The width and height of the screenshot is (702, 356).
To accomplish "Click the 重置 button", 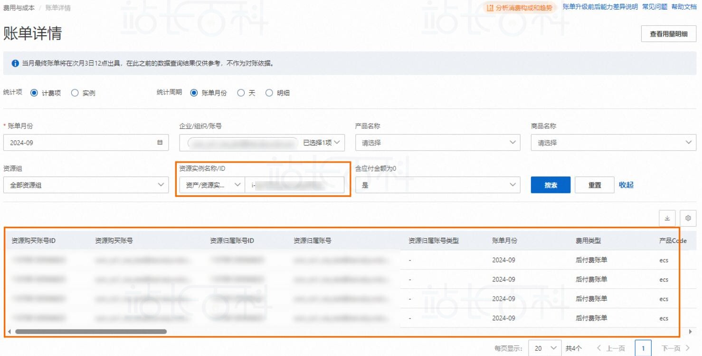I will point(595,185).
